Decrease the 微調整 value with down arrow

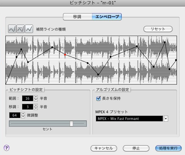(23, 117)
